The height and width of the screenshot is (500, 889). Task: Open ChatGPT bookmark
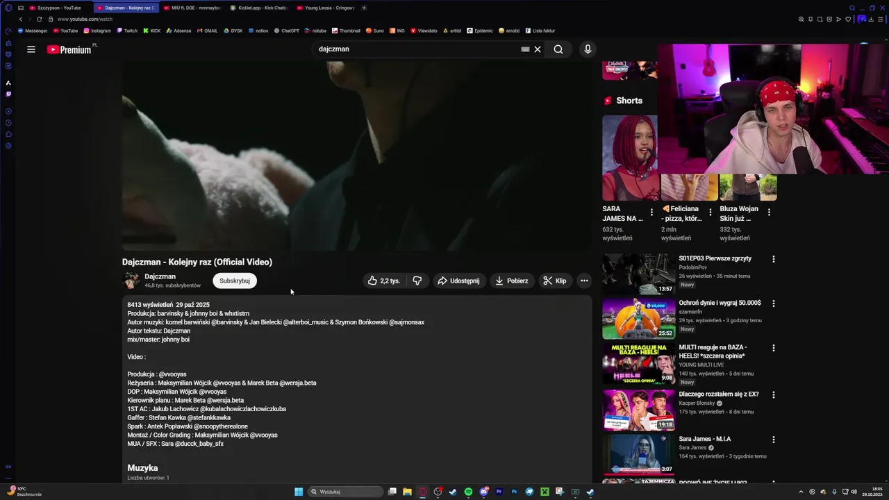tap(287, 31)
